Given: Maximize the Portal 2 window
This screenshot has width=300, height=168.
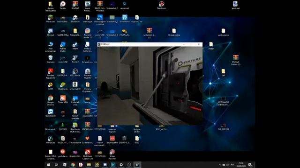Looking at the screenshot, I should [191, 44].
